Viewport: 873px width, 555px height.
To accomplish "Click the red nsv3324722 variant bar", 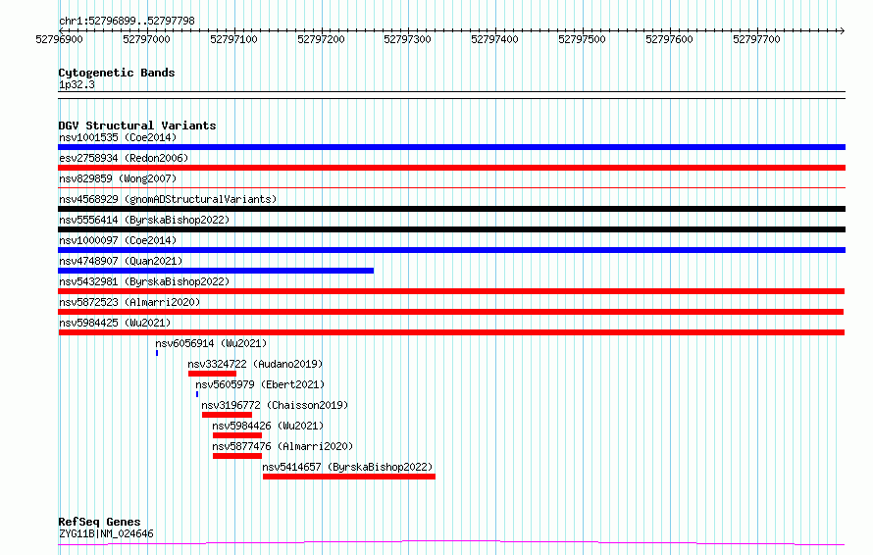I will coord(212,374).
